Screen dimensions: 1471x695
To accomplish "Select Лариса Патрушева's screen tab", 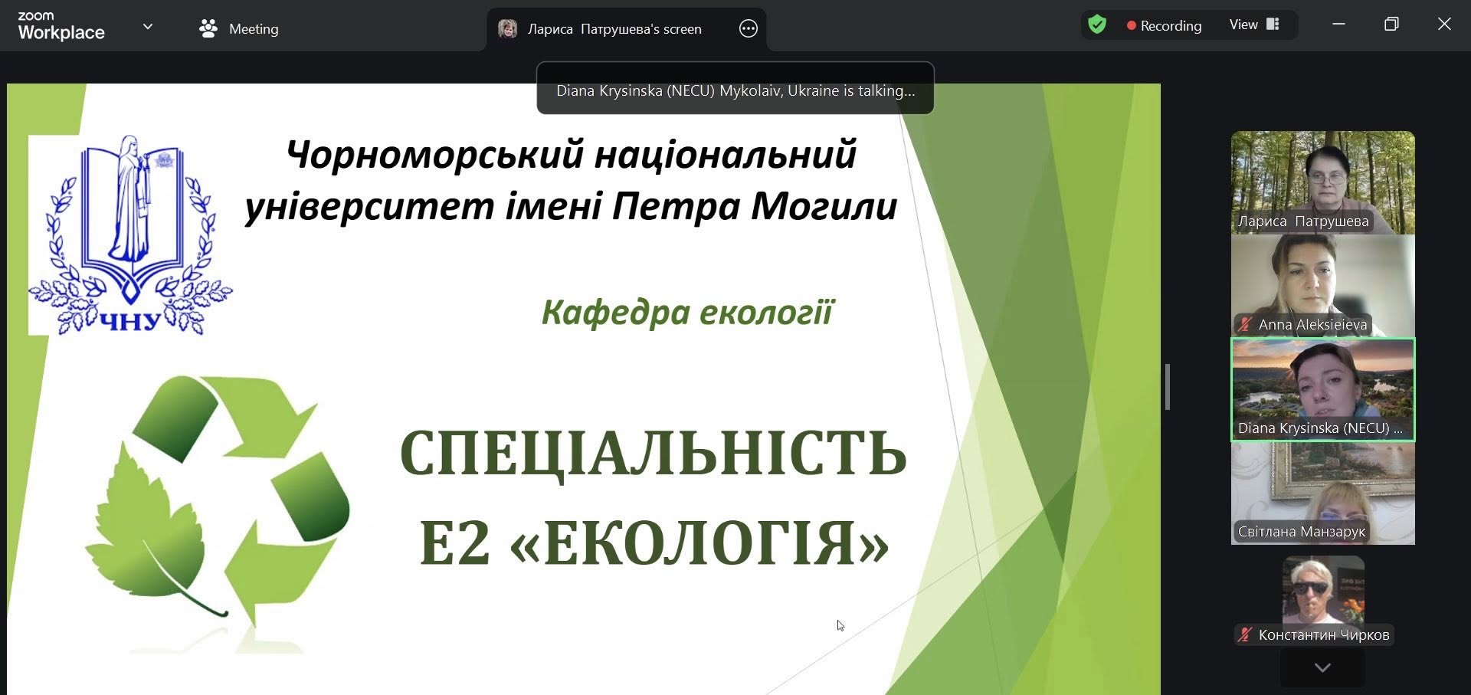I will pyautogui.click(x=614, y=29).
